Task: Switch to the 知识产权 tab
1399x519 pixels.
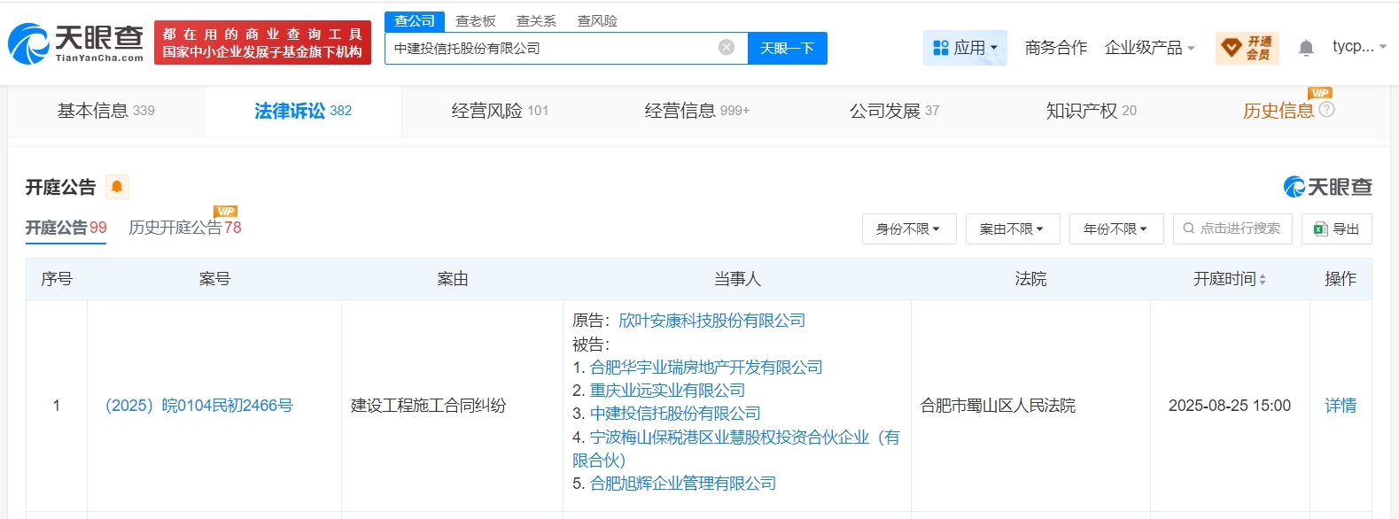Action: click(1091, 111)
